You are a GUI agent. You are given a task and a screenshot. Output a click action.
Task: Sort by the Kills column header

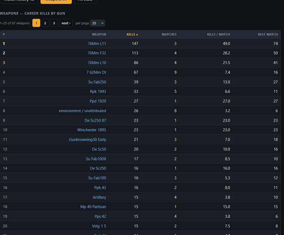tap(131, 34)
